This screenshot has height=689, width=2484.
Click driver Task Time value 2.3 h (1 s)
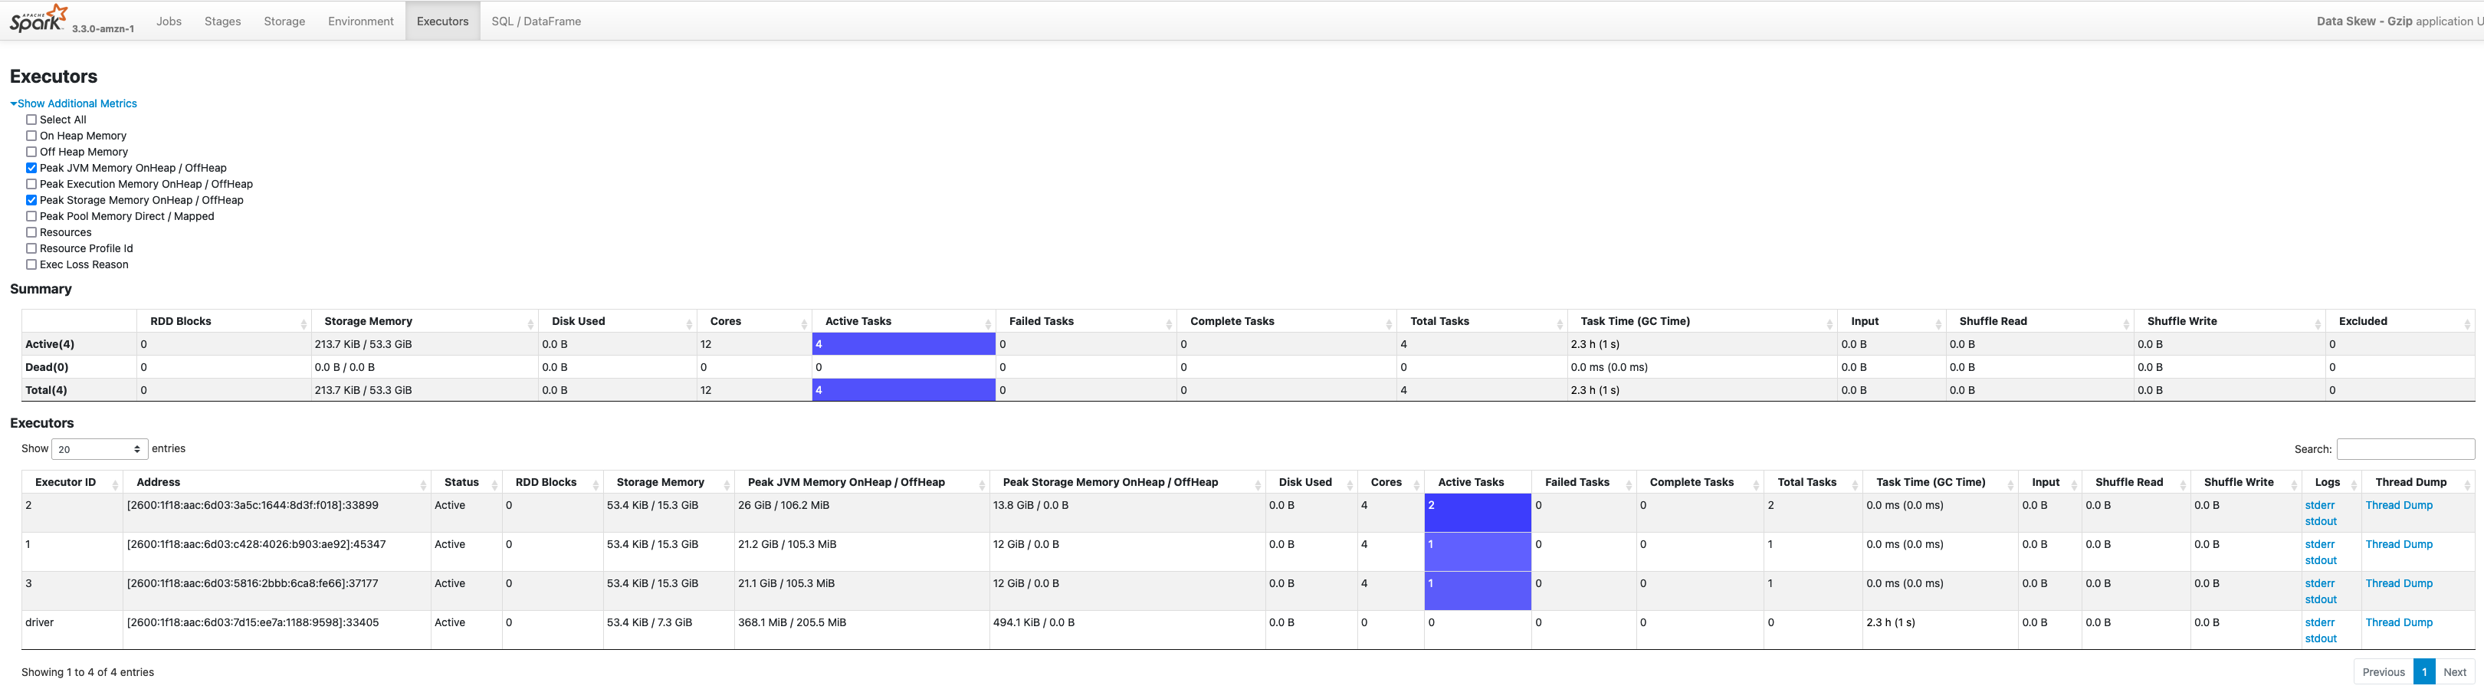tap(1891, 624)
